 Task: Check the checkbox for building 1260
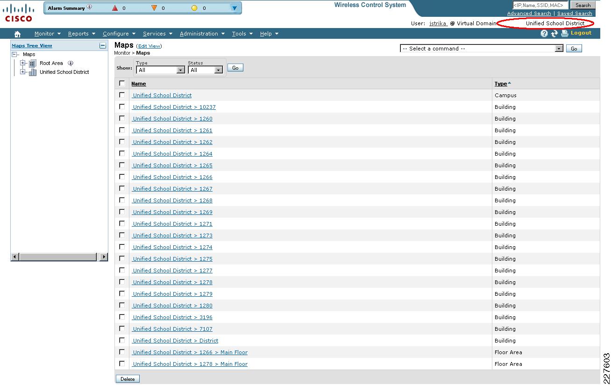pyautogui.click(x=122, y=118)
